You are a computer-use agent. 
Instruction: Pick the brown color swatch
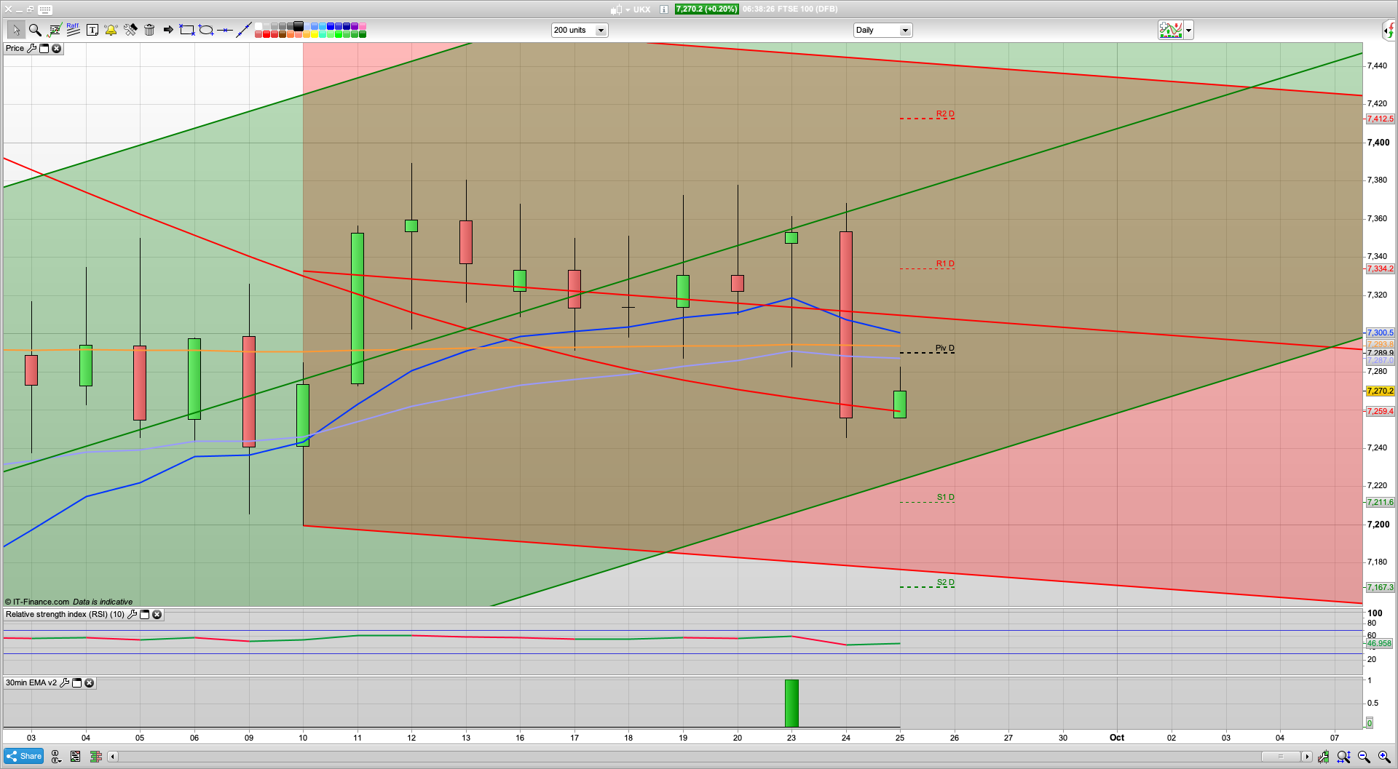[x=283, y=34]
